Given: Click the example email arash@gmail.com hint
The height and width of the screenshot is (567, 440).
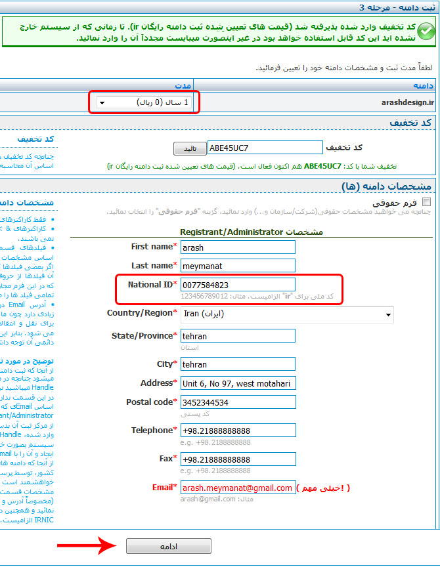Looking at the screenshot, I should [x=217, y=499].
